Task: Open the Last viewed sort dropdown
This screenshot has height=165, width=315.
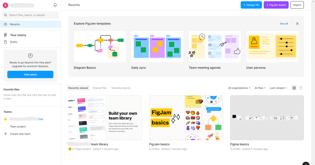Action: [x=278, y=88]
